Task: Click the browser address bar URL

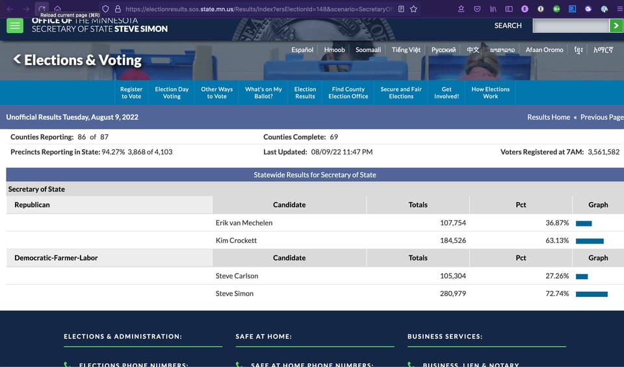Action: click(x=259, y=8)
